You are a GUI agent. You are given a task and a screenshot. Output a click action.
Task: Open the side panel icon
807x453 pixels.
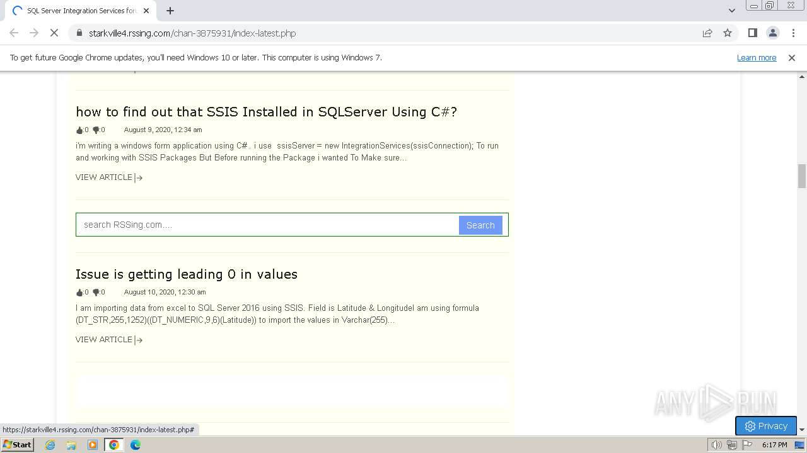[752, 33]
